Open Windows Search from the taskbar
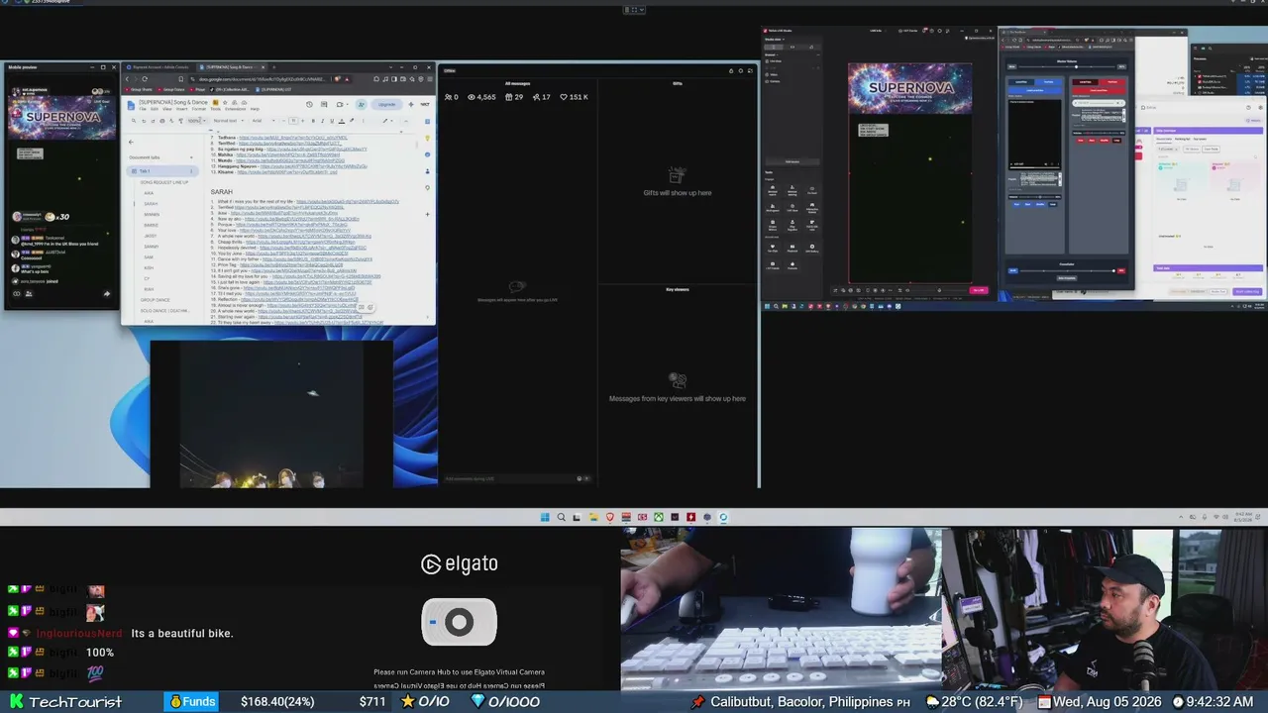Viewport: 1268px width, 713px height. click(x=561, y=517)
